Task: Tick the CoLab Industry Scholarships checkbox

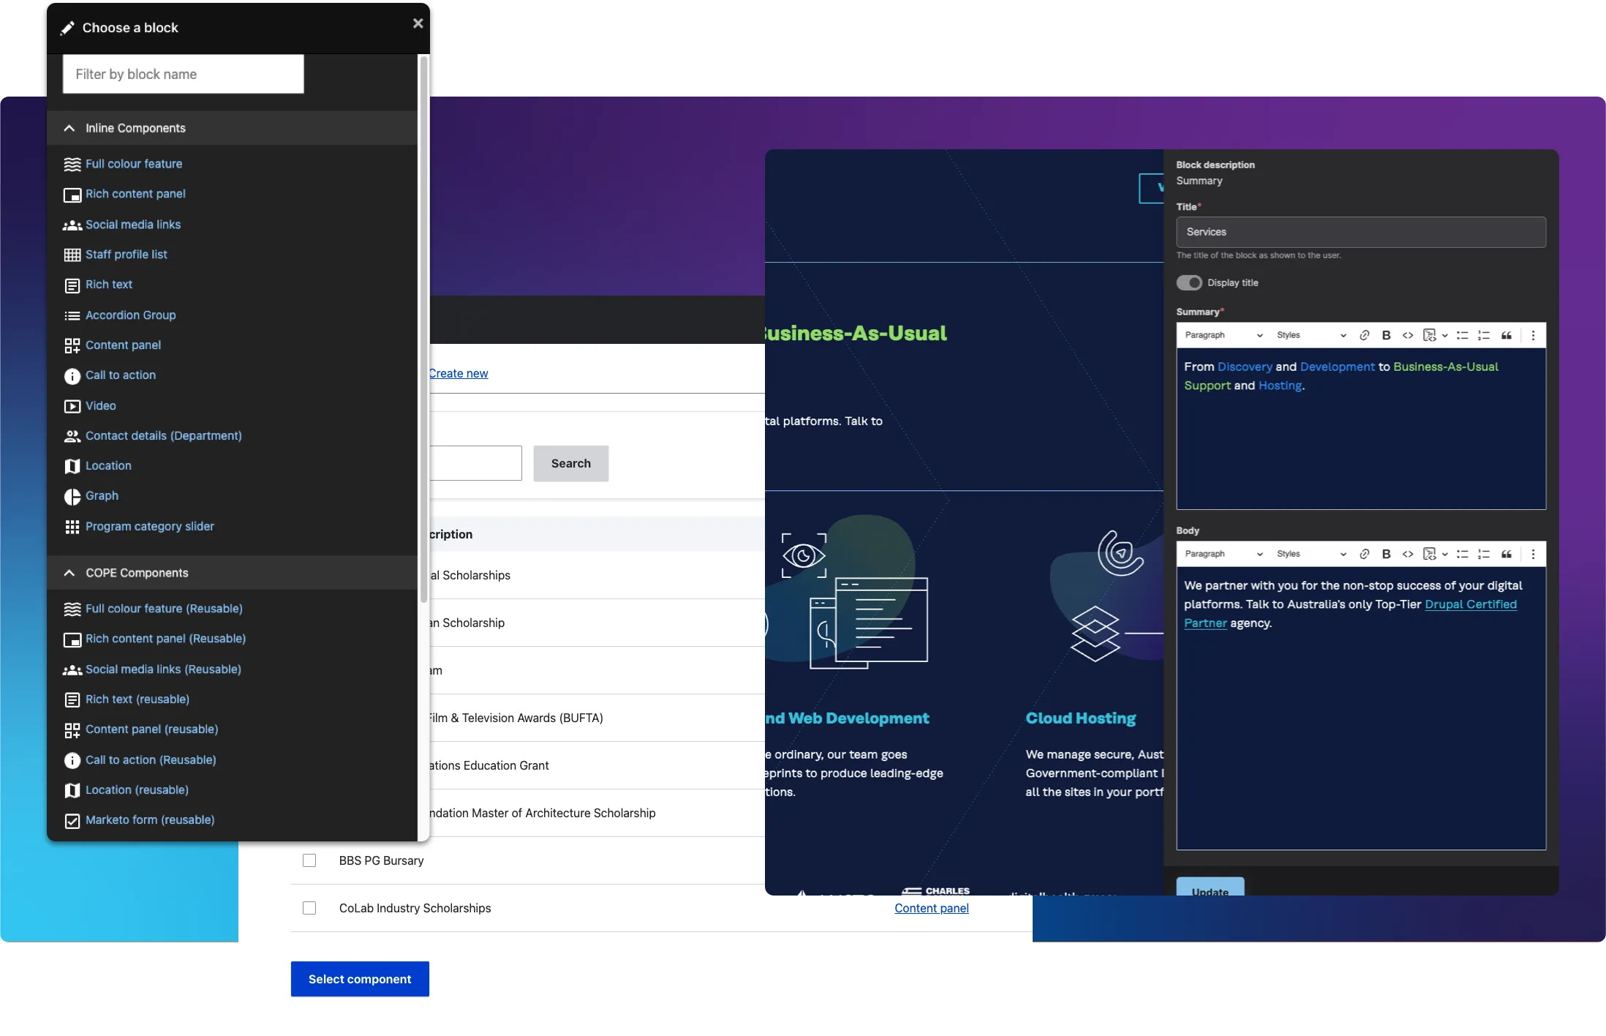Action: point(309,909)
